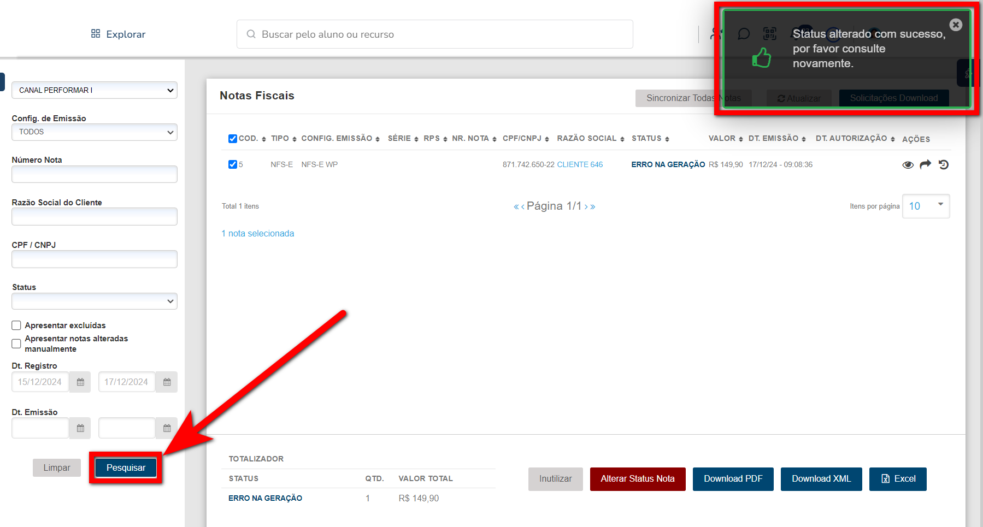Image resolution: width=983 pixels, height=527 pixels.
Task: Enable the Apresentar excluídas checkbox
Action: (16, 325)
